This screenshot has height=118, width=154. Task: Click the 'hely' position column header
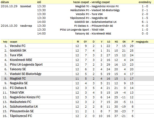click(x=5, y=42)
